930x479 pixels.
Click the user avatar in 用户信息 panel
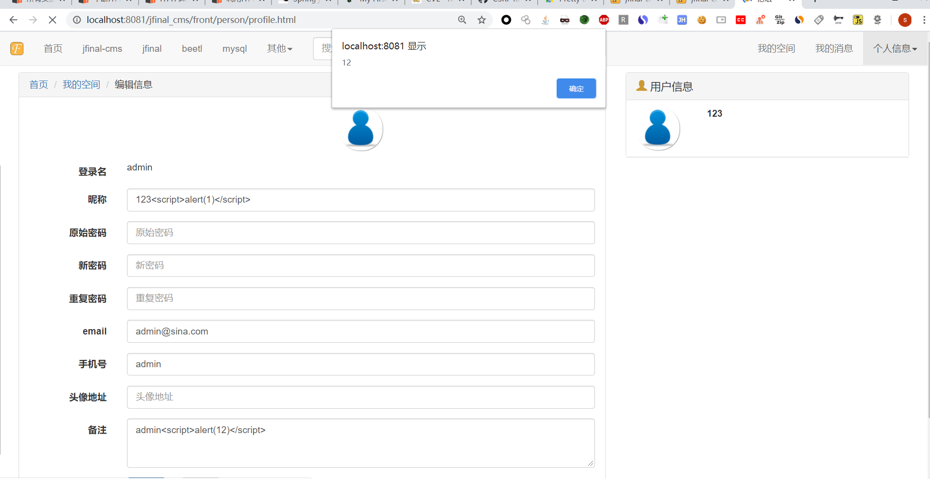(657, 129)
